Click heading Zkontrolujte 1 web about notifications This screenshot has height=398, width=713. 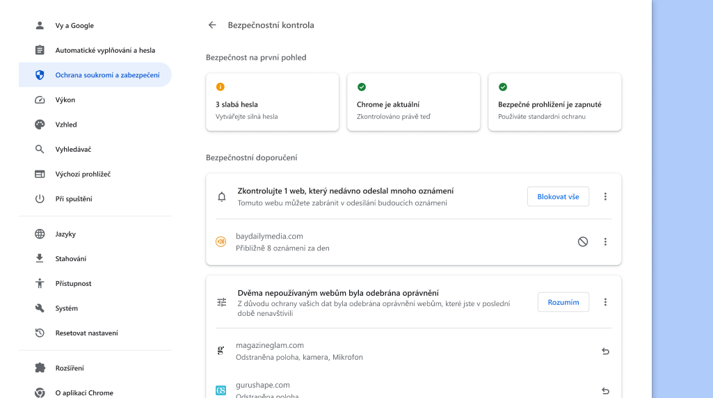(346, 191)
